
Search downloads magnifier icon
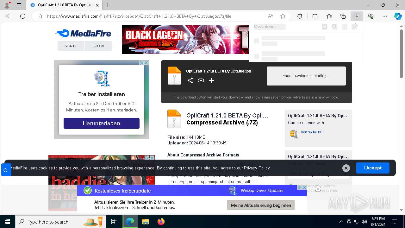[x=334, y=27]
